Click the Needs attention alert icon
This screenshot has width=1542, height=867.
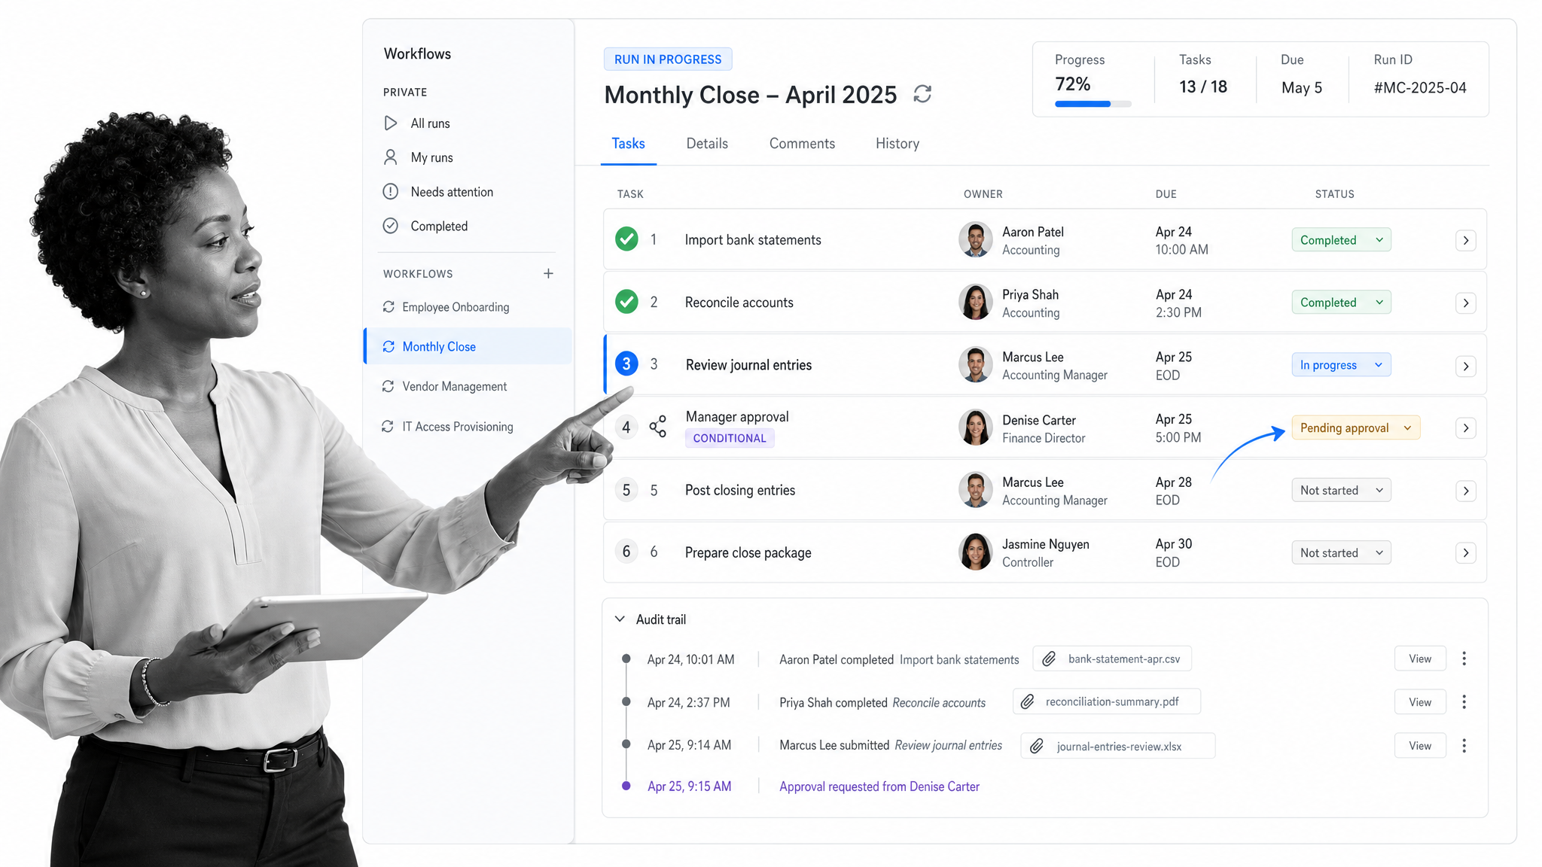pyautogui.click(x=390, y=192)
